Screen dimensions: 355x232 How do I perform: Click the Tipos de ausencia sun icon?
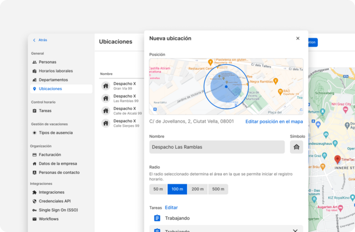coord(34,133)
